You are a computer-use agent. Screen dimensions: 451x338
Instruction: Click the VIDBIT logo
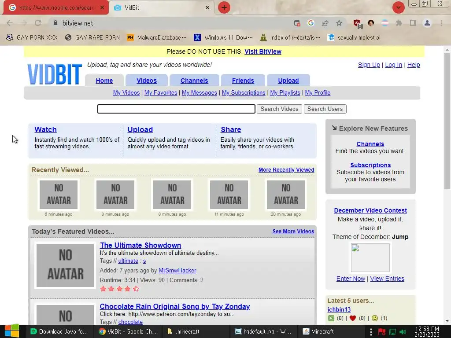(55, 74)
